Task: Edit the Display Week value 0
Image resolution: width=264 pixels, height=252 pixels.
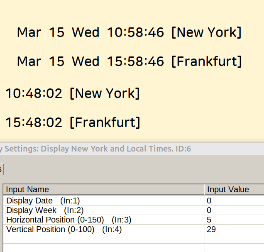Action: 209,210
